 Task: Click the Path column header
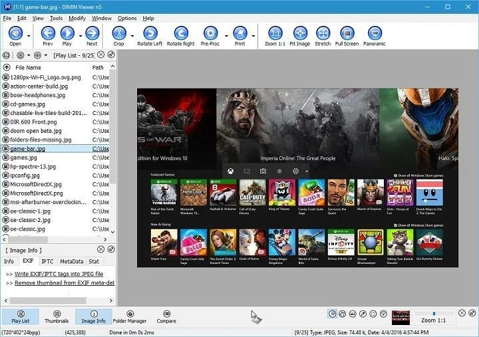pos(98,67)
